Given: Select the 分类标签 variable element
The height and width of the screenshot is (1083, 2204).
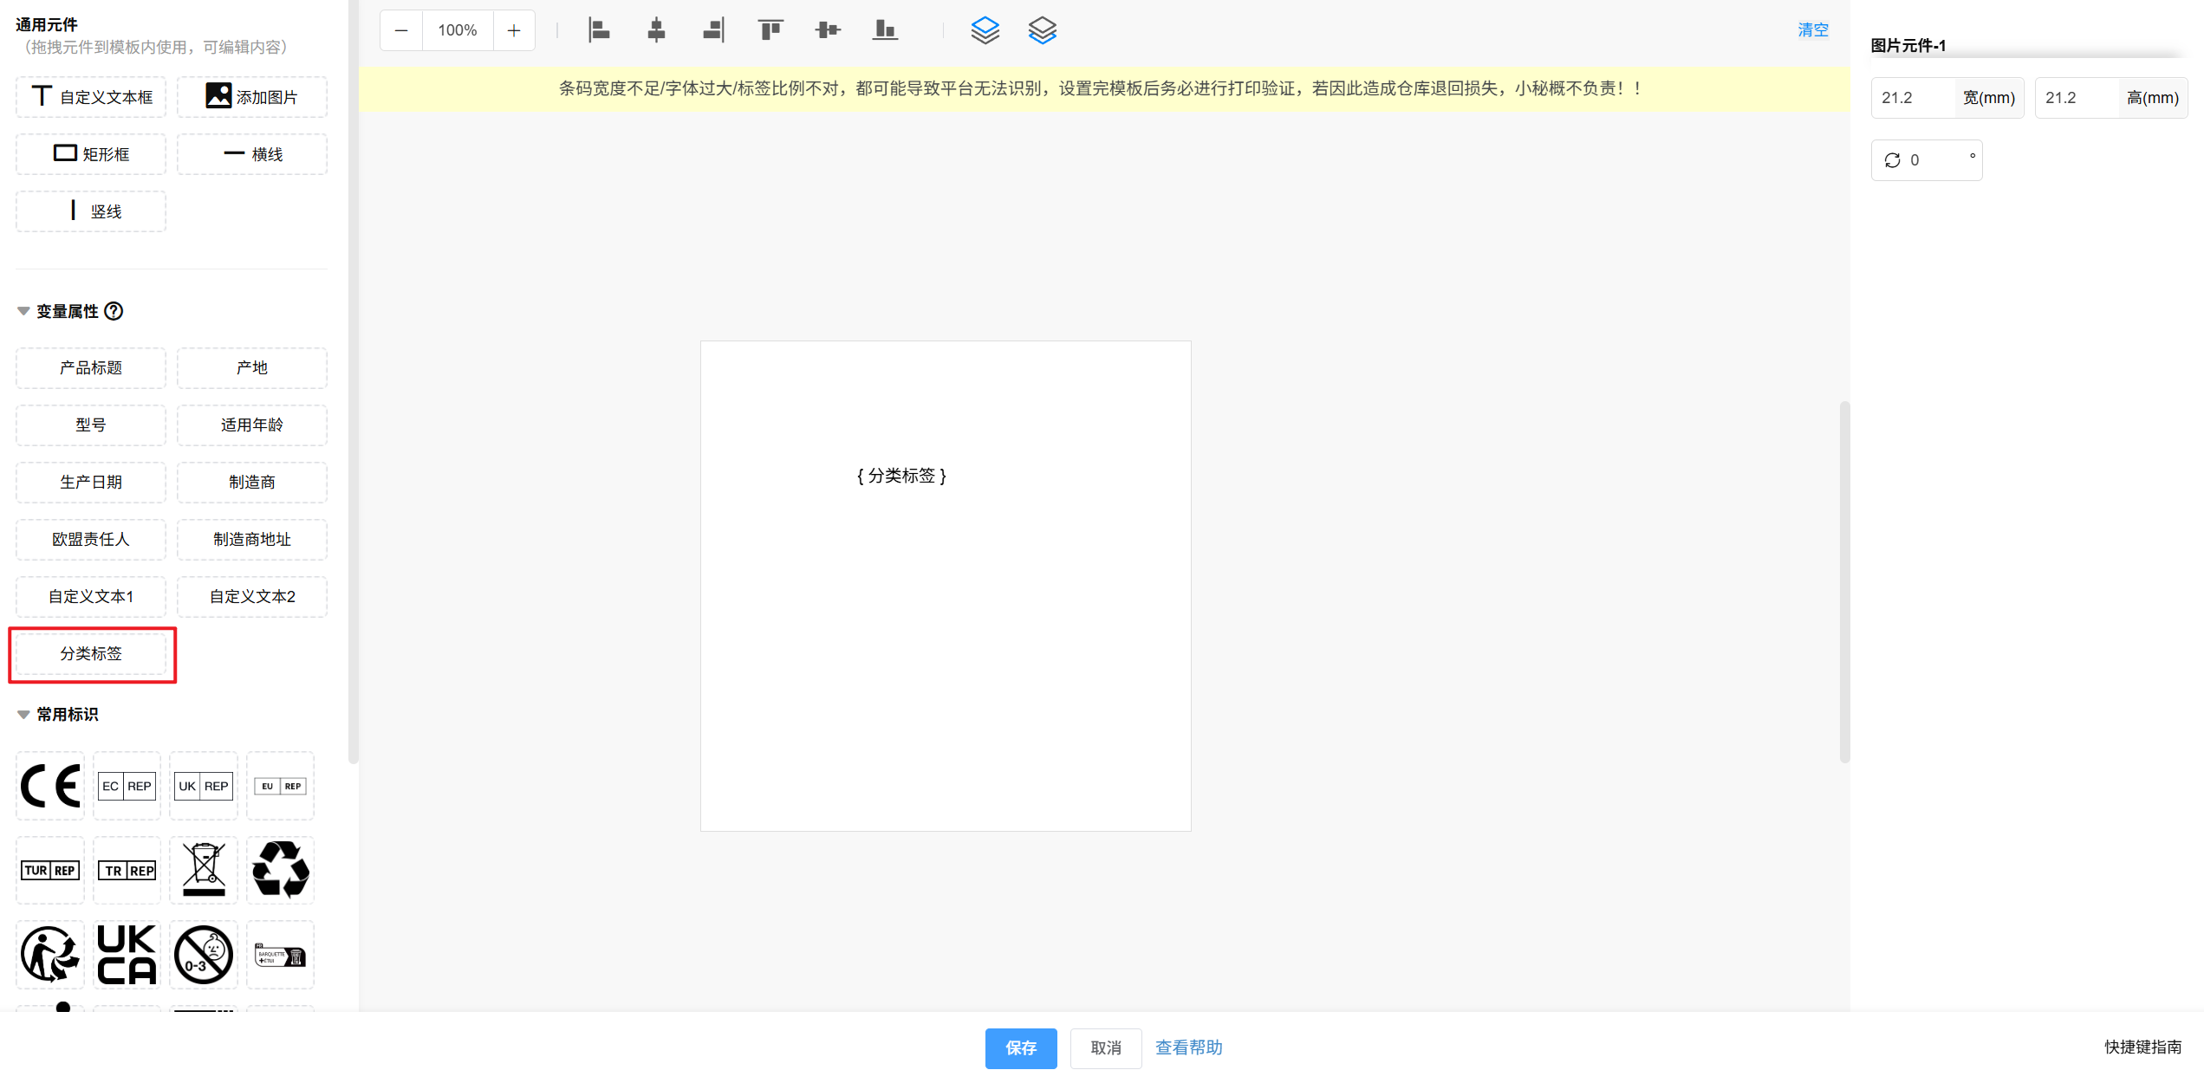Looking at the screenshot, I should (x=91, y=653).
